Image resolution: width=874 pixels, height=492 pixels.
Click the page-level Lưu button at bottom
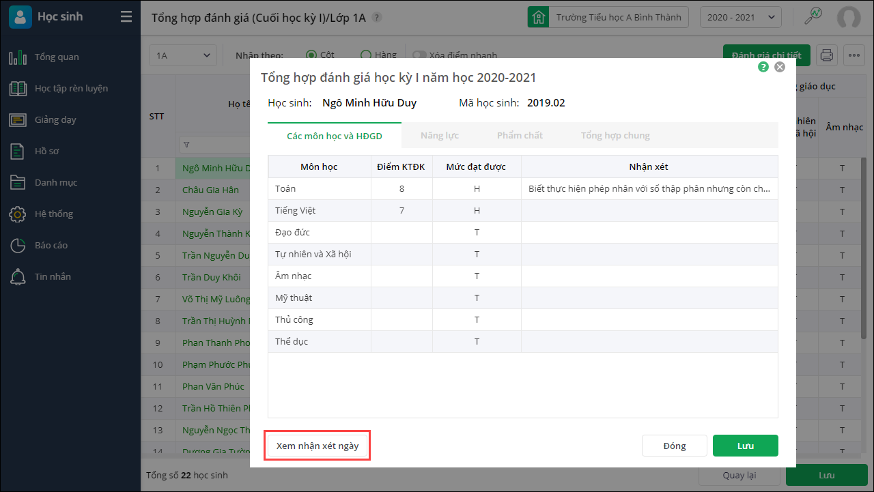(x=827, y=475)
